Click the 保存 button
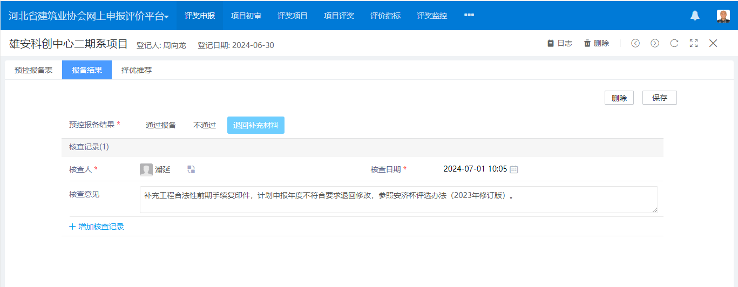The width and height of the screenshot is (738, 287). (659, 98)
